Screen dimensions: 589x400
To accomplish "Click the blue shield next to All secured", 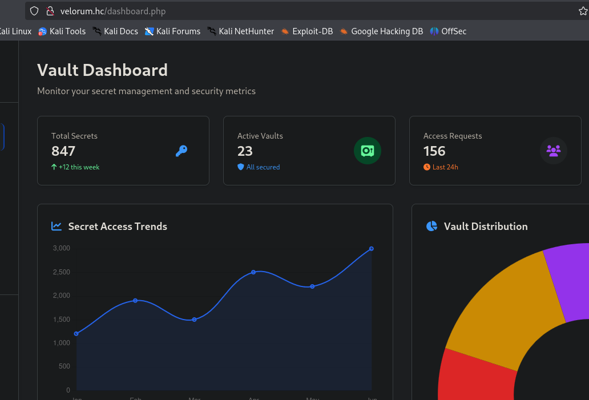I will 241,167.
